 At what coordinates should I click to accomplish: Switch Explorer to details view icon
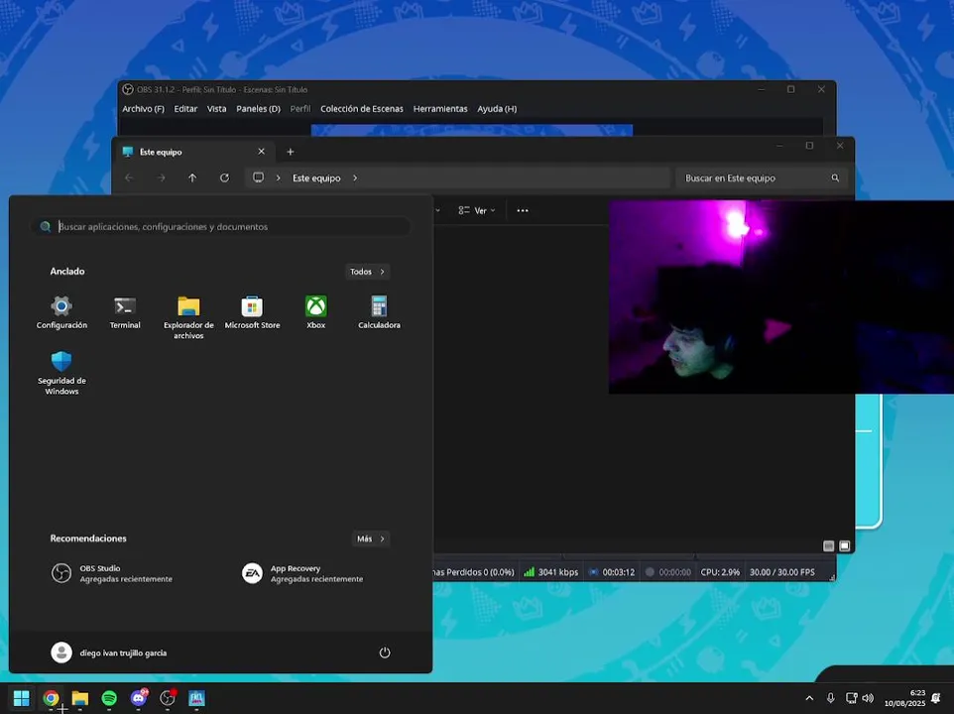829,546
